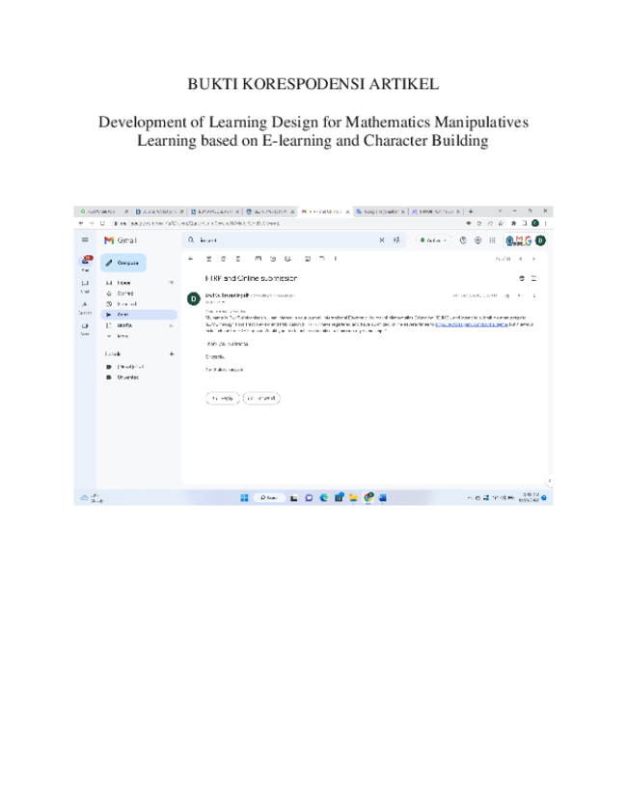Expand the More folders list

(140, 336)
